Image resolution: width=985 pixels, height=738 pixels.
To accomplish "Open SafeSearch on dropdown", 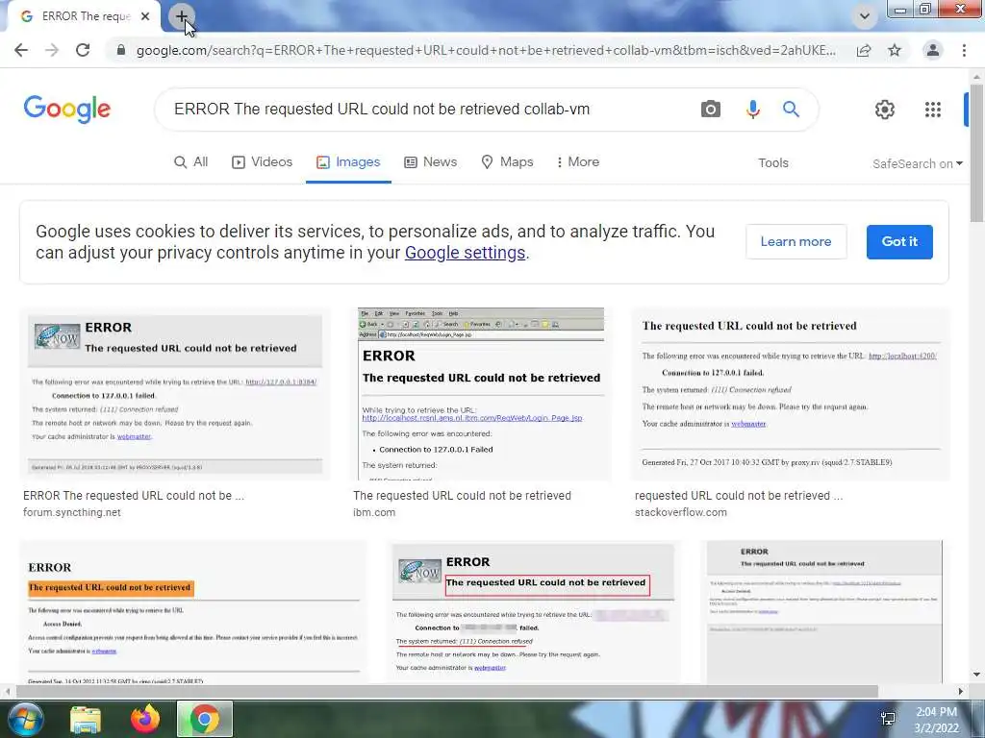I will pyautogui.click(x=917, y=163).
